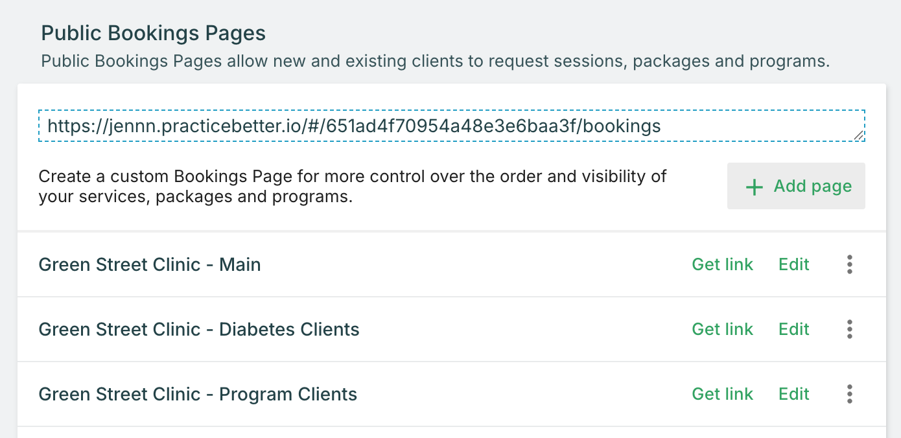The width and height of the screenshot is (901, 438).
Task: Edit the Green Street Clinic - Main page
Action: (793, 264)
